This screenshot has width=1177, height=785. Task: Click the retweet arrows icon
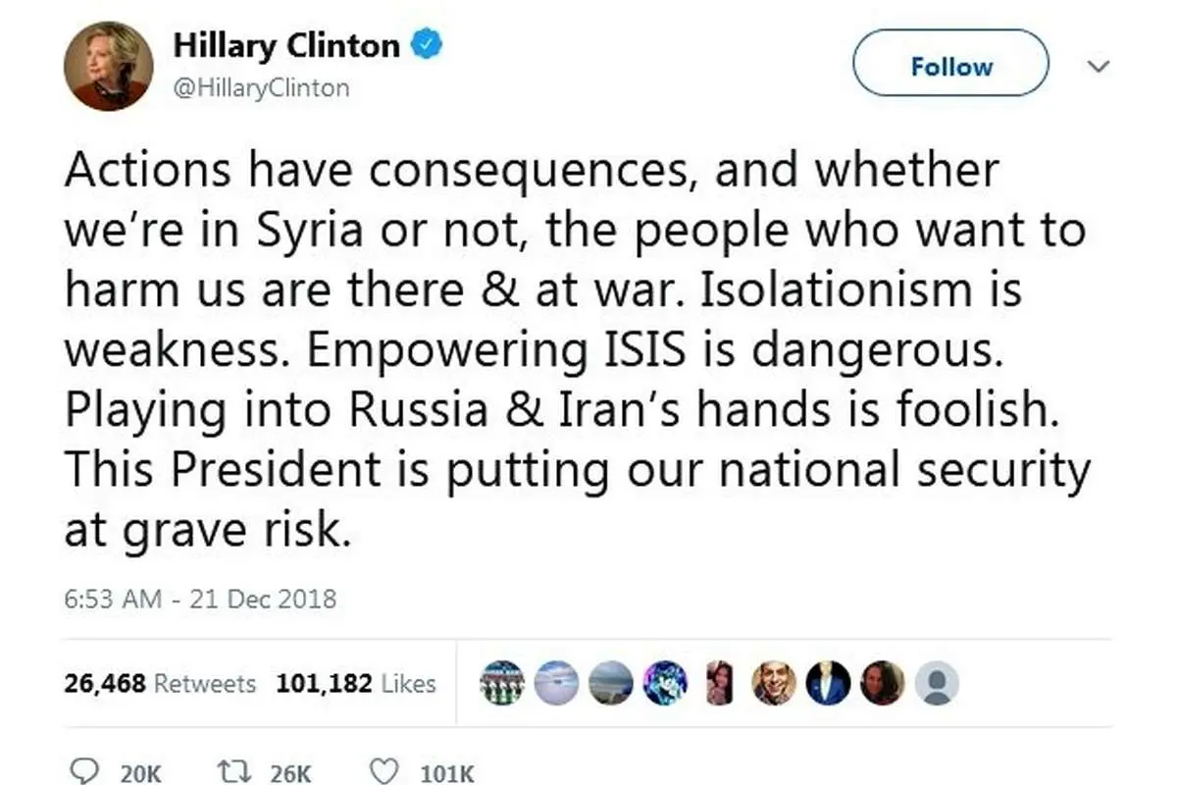click(237, 771)
